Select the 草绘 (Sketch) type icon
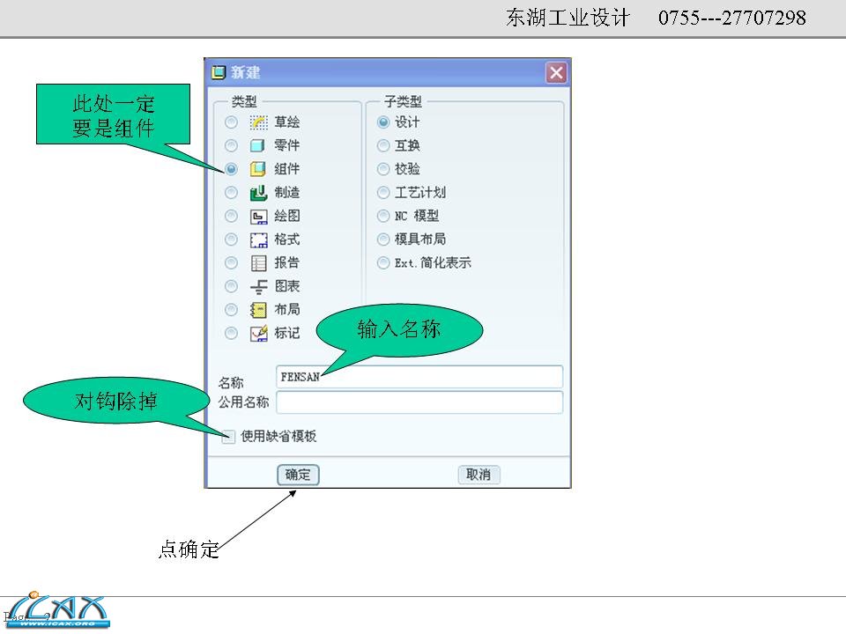This screenshot has height=634, width=846. 256,122
